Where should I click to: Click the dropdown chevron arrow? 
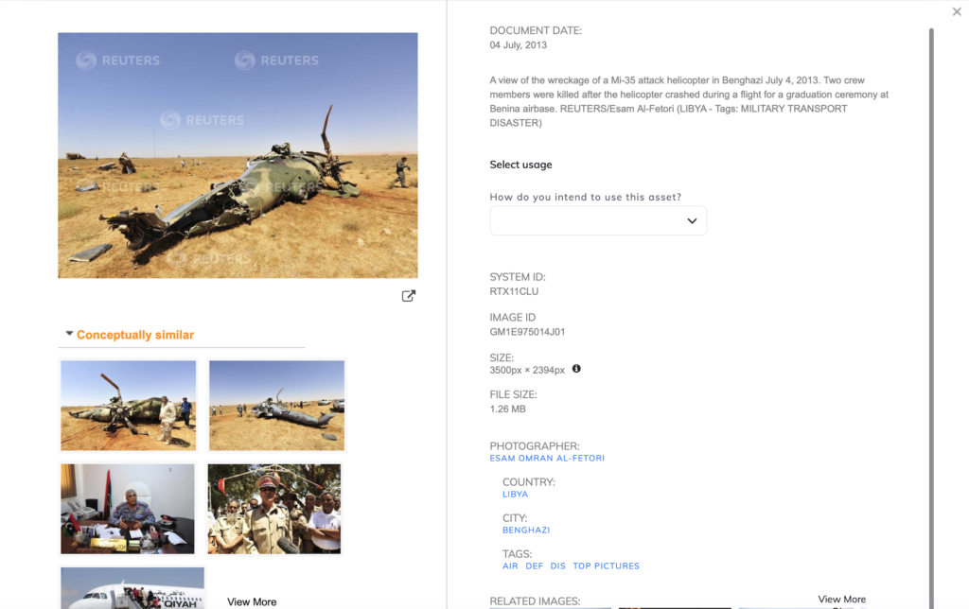(x=692, y=221)
